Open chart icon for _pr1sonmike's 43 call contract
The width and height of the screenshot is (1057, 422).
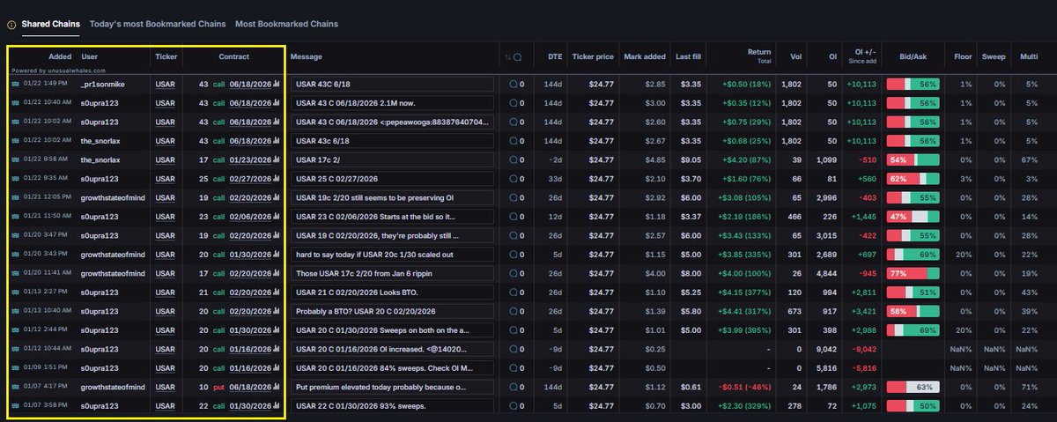277,85
